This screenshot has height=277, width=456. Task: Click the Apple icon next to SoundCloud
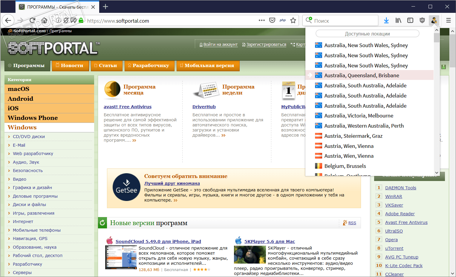110,241
